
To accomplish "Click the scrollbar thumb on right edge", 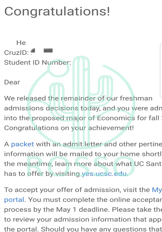I will pos(161,71).
